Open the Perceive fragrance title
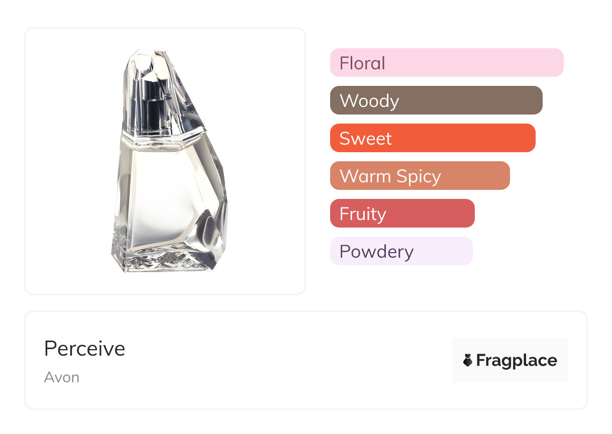612x434 pixels. click(84, 349)
